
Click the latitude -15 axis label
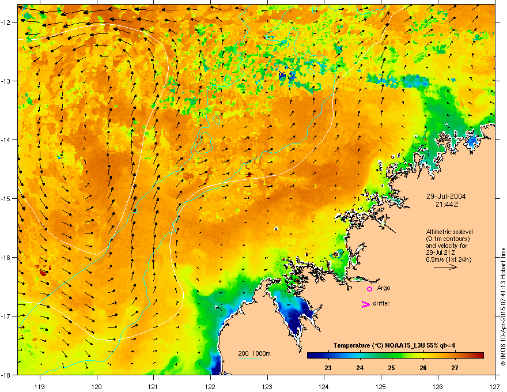click(6, 198)
